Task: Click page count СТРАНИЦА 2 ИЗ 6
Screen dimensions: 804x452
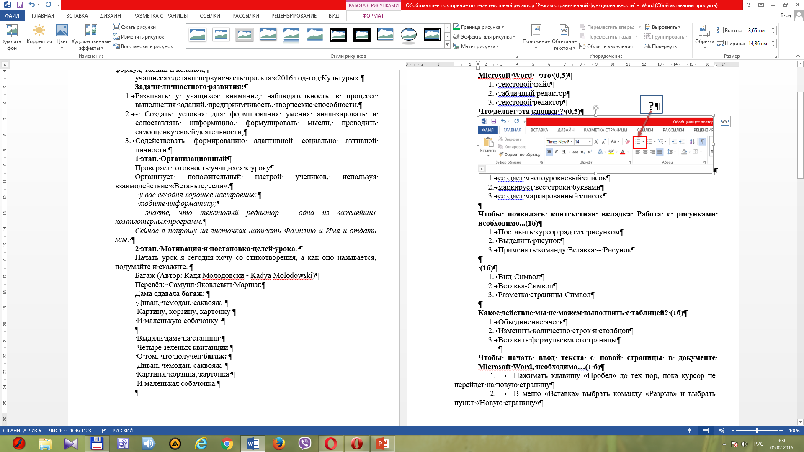Action: [22, 431]
